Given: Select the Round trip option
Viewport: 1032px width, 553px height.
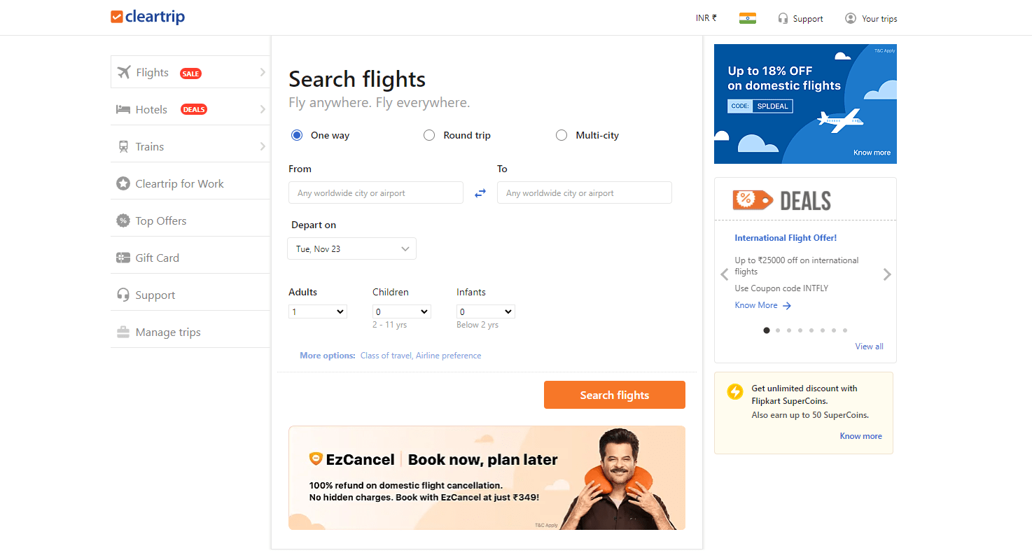Looking at the screenshot, I should [x=429, y=135].
